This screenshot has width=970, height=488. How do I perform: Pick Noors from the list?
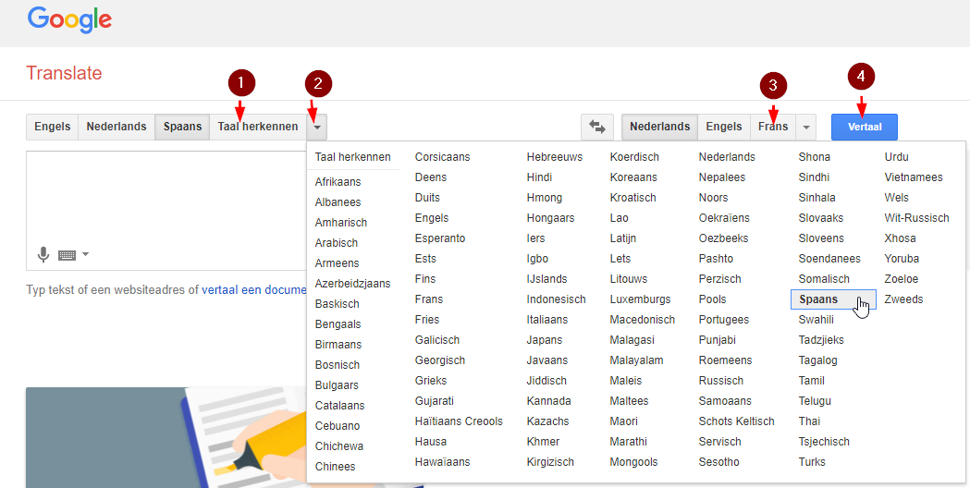[713, 198]
